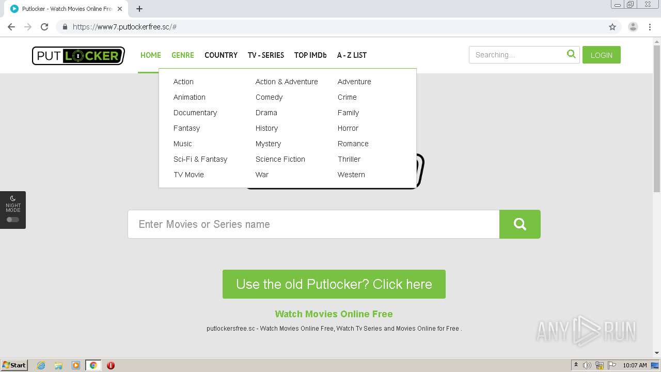Choose the Horror genre
661x372 pixels.
pos(348,128)
